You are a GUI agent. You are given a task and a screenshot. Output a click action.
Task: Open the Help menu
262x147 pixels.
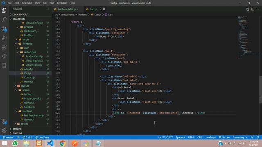click(72, 3)
